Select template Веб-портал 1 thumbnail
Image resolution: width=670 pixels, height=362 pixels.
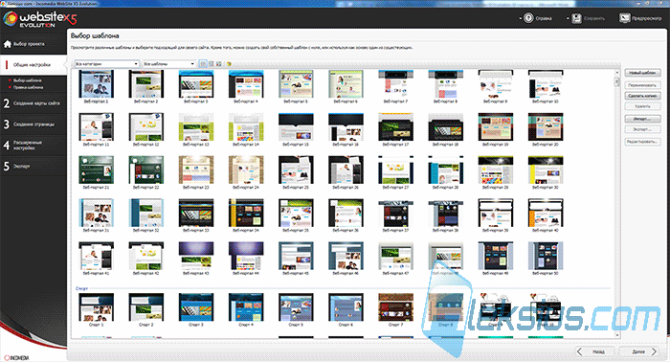(x=96, y=84)
